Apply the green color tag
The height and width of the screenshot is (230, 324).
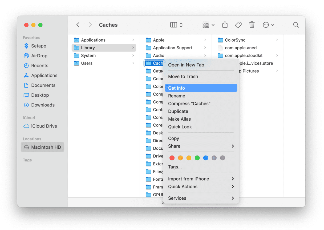(197, 158)
